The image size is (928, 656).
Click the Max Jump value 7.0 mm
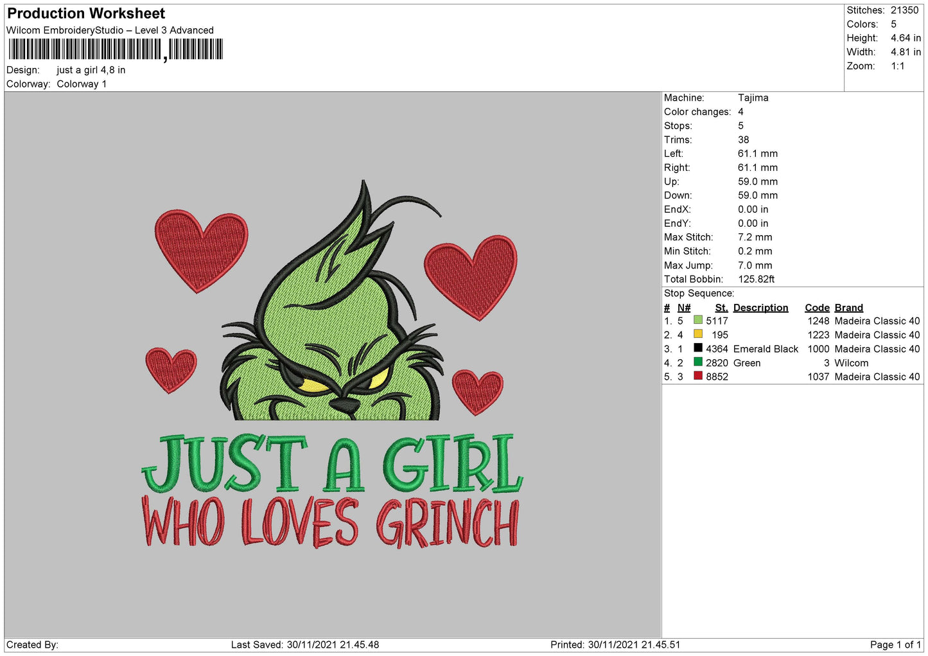[755, 265]
